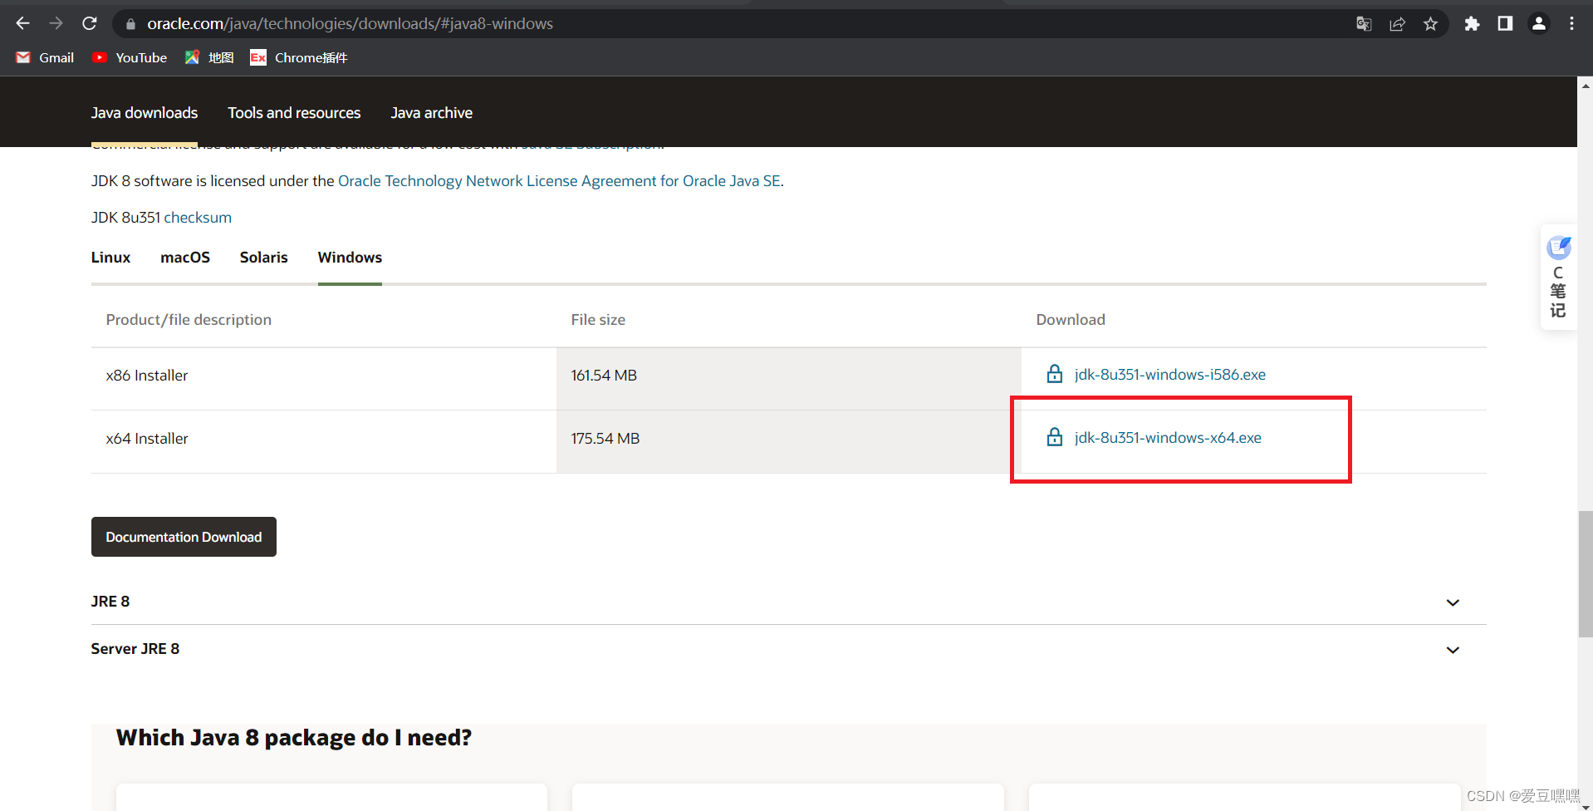Open Tools and resources nav item
The height and width of the screenshot is (811, 1593).
(294, 113)
